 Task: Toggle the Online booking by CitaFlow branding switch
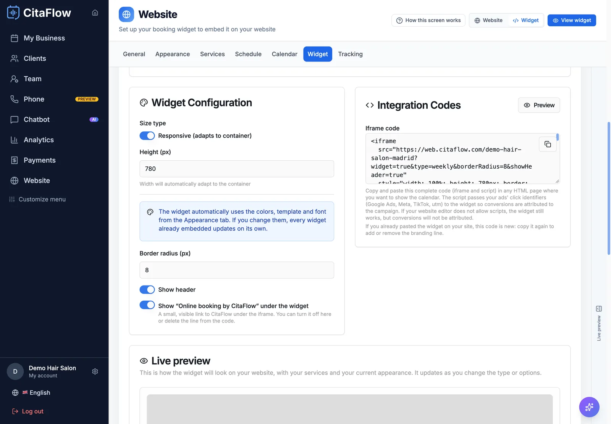click(147, 305)
